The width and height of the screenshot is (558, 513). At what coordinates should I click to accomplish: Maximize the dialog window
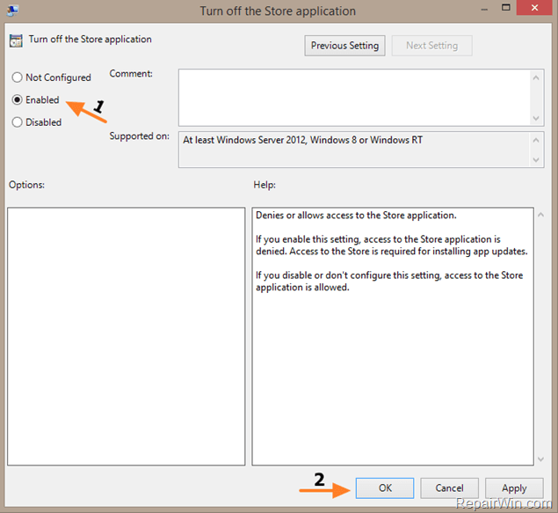pyautogui.click(x=506, y=8)
